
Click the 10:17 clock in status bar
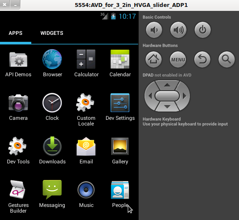pos(127,17)
